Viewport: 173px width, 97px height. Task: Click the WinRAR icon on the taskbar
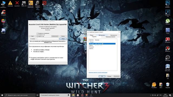coord(86,95)
